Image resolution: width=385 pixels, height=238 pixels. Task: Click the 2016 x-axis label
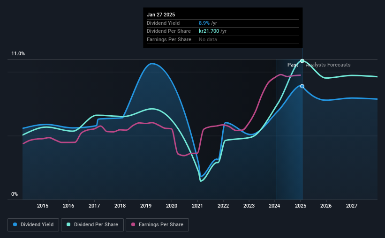click(68, 206)
